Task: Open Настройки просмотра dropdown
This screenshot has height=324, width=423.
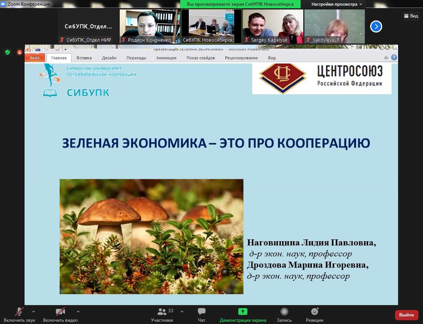Action: click(336, 4)
